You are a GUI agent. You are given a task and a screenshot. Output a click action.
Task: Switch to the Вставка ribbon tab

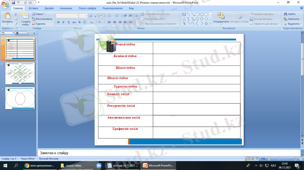tap(33, 8)
